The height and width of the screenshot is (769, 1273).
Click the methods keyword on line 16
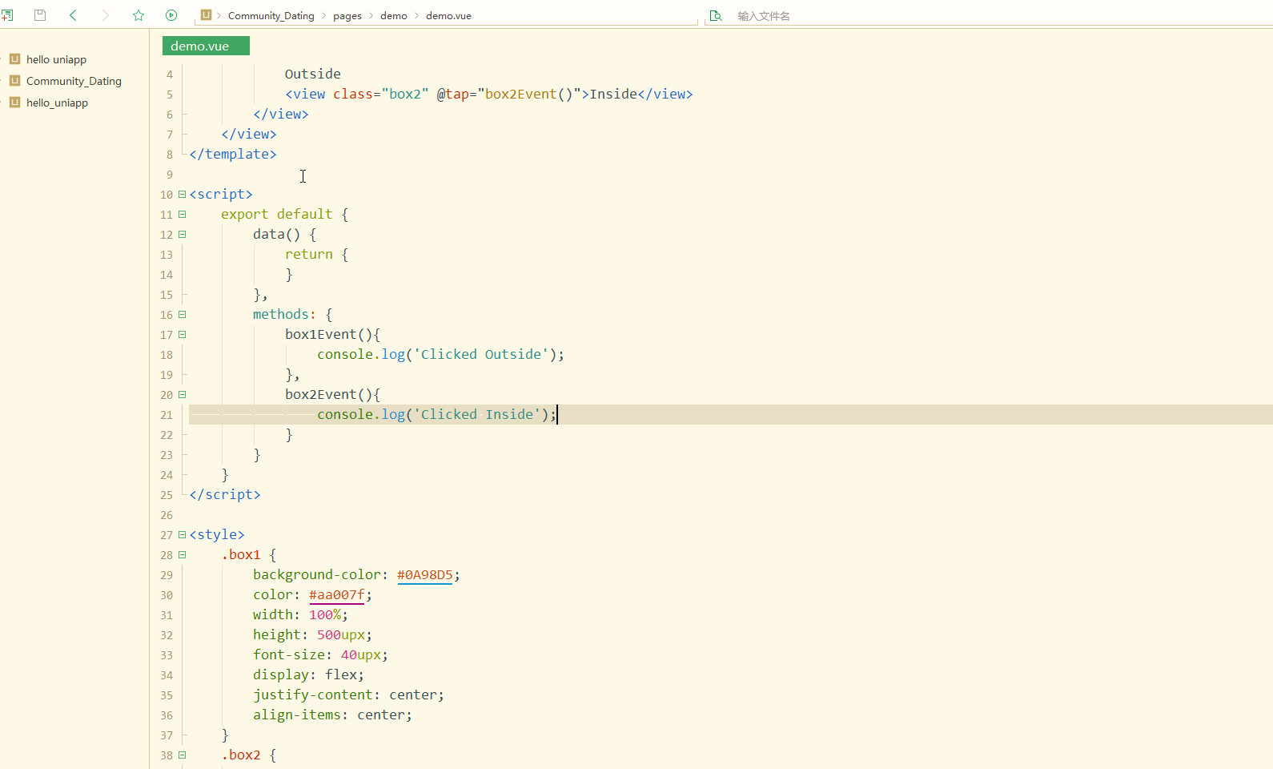click(x=281, y=314)
